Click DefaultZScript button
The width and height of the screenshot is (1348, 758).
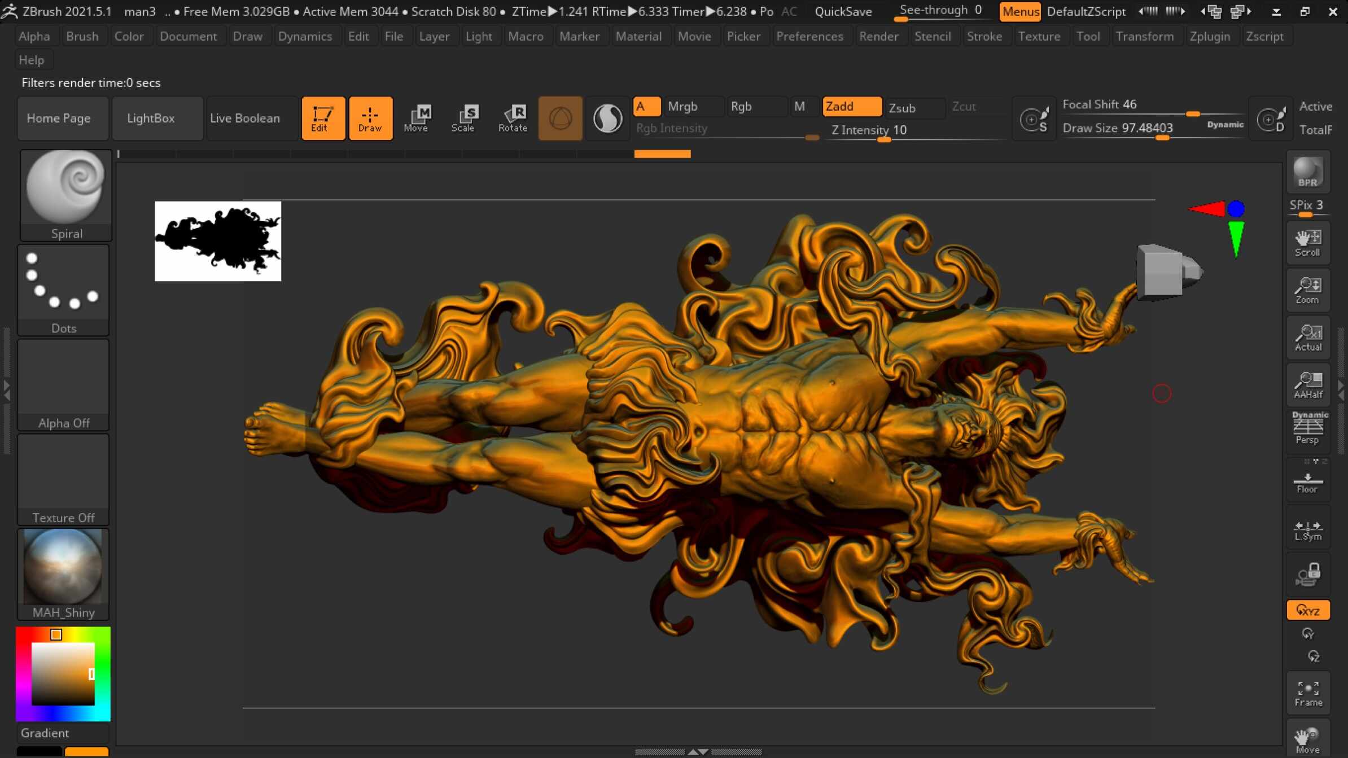click(x=1086, y=11)
